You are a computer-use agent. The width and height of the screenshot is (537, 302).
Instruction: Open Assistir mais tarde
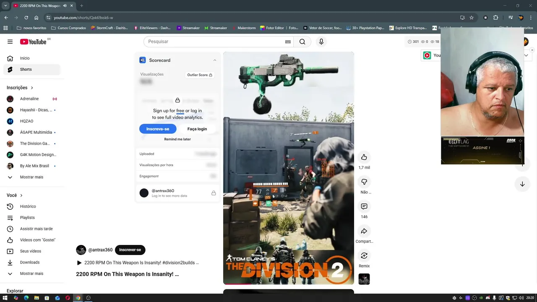(x=32, y=229)
